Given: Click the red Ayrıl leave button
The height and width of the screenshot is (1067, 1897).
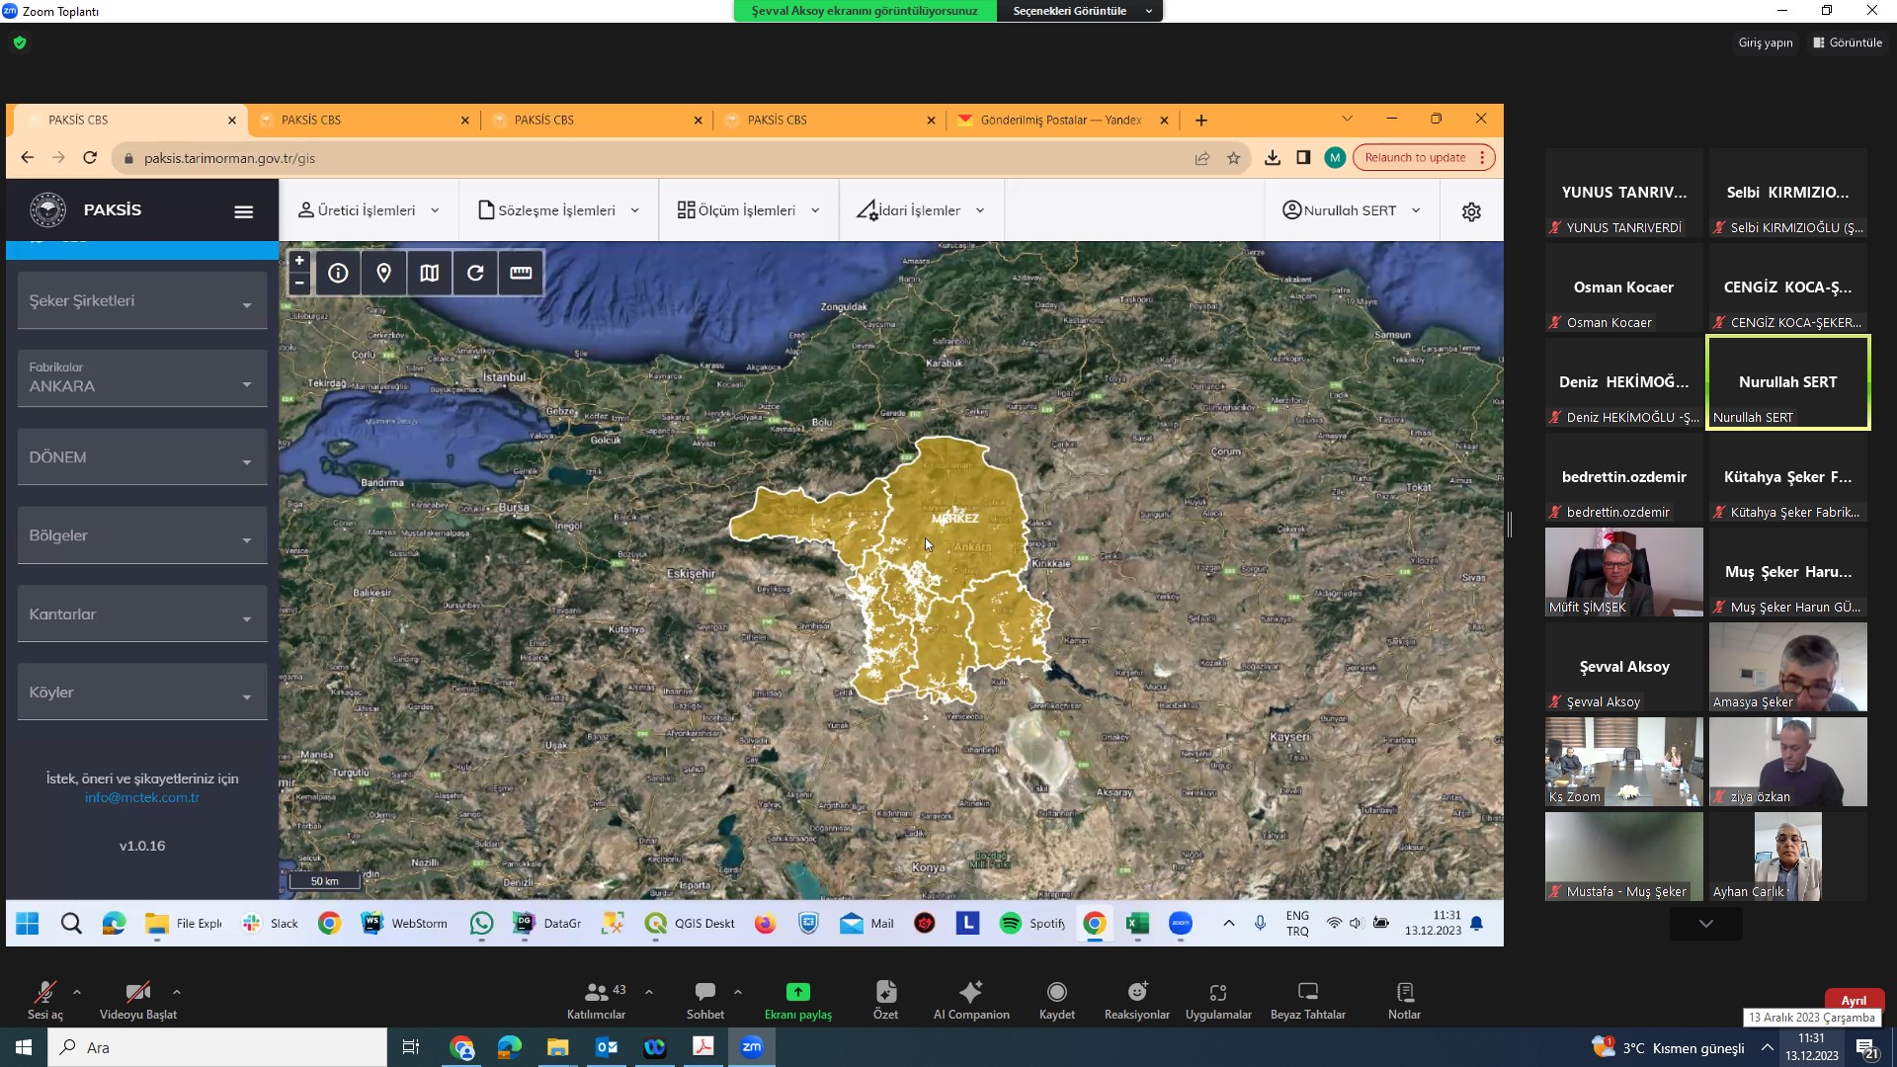Looking at the screenshot, I should pos(1854,1000).
